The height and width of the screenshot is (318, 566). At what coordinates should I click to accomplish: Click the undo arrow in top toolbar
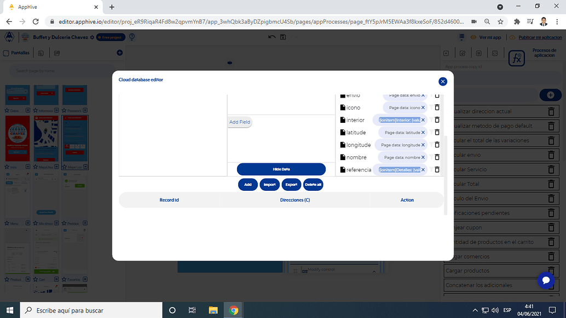pos(272,37)
